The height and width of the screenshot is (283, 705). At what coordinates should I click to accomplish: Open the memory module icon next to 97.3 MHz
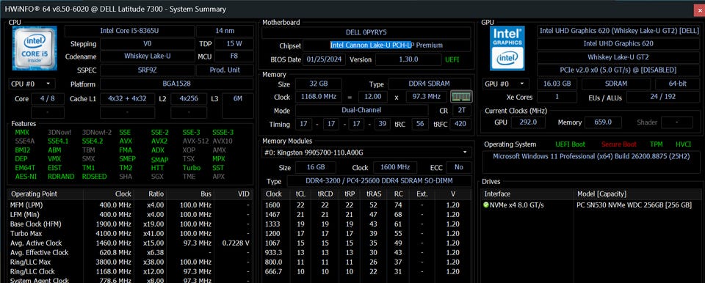point(461,97)
